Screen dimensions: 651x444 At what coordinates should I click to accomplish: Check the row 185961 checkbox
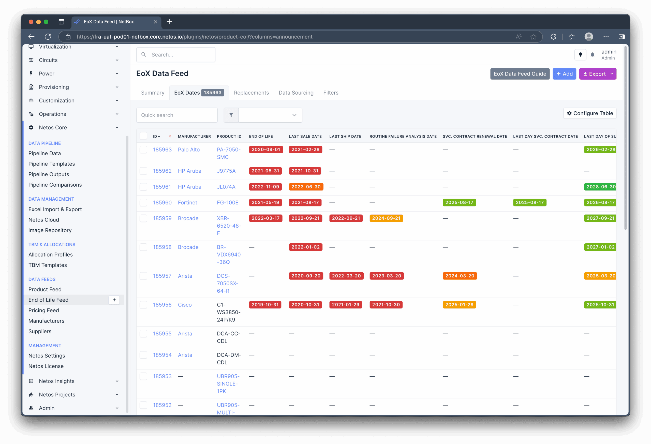click(143, 187)
